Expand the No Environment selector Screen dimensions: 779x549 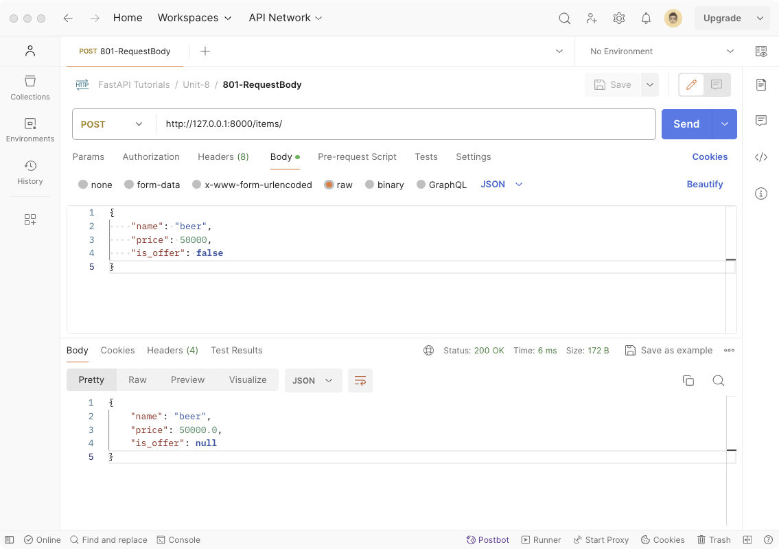[662, 51]
